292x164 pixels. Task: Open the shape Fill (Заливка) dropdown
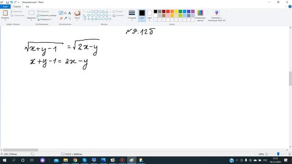point(118,15)
